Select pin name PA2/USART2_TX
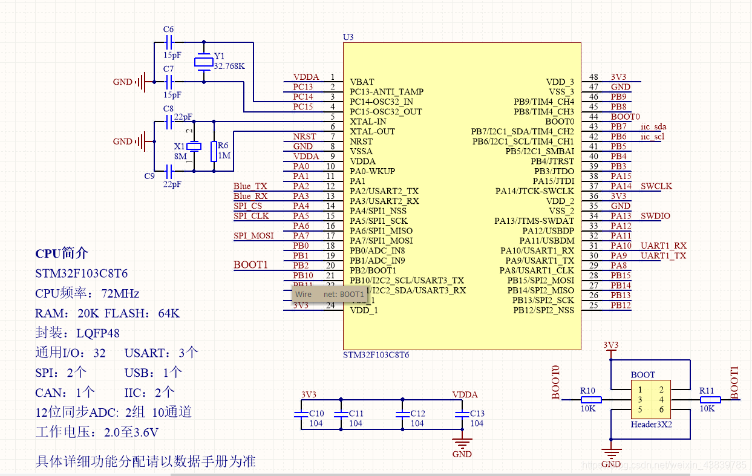Screen dimensions: 752x476 384,191
